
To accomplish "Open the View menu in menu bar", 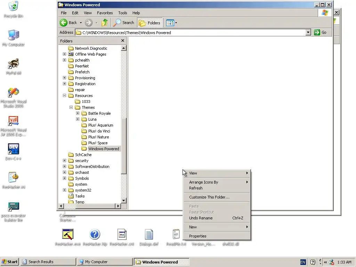I will point(88,13).
